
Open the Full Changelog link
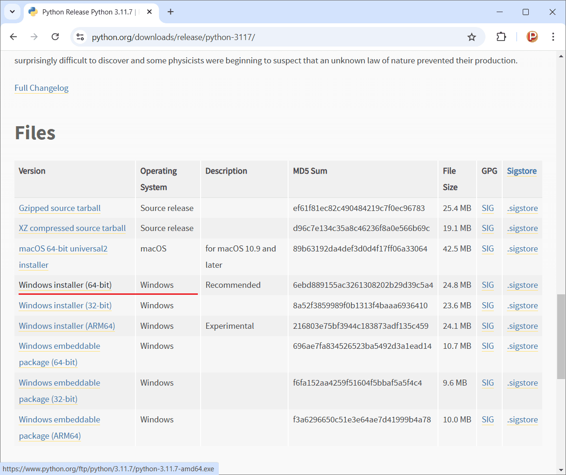tap(41, 88)
